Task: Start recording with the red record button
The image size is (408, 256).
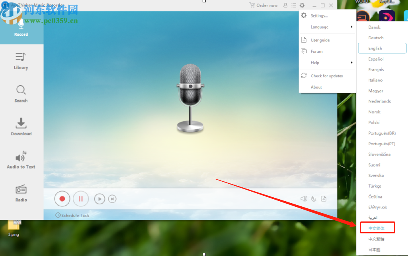Action: pyautogui.click(x=62, y=199)
